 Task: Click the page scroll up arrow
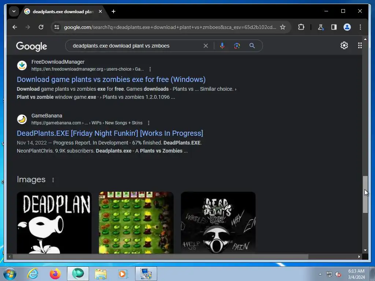pyautogui.click(x=365, y=39)
